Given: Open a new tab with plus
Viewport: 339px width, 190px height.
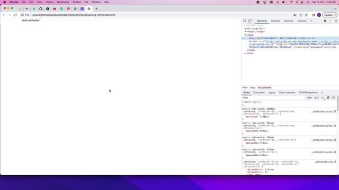Looking at the screenshot, I should tap(96, 9).
